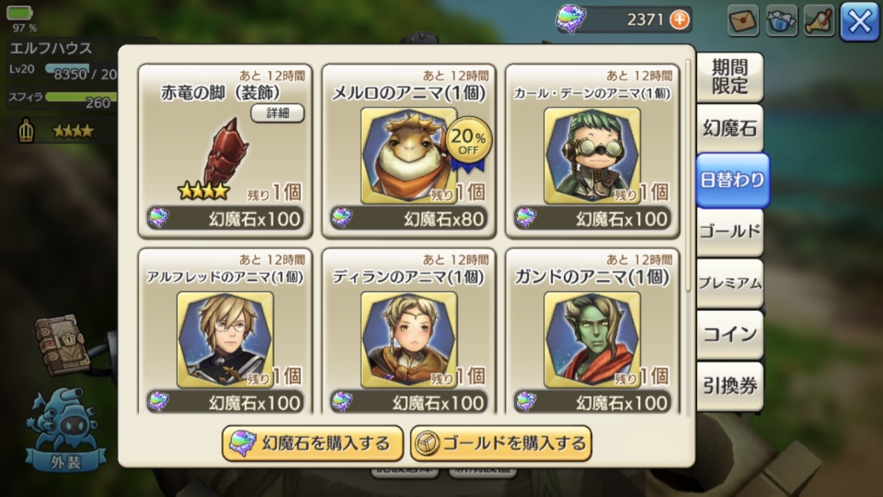The width and height of the screenshot is (883, 497).
Task: Tap the crystal gem currency icon at top
Action: (x=571, y=18)
